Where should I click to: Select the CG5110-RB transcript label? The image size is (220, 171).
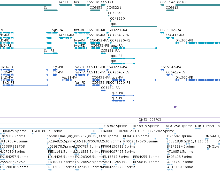click(96, 30)
